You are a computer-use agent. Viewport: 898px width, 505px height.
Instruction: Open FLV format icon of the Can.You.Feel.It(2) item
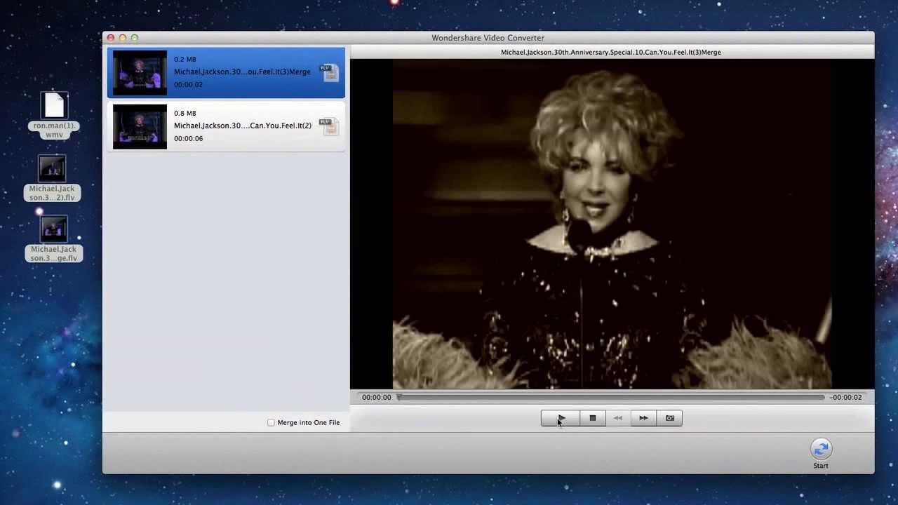coord(329,127)
